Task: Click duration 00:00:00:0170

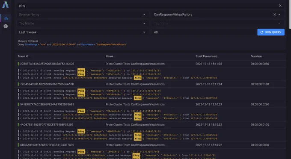Action: [x=260, y=125]
